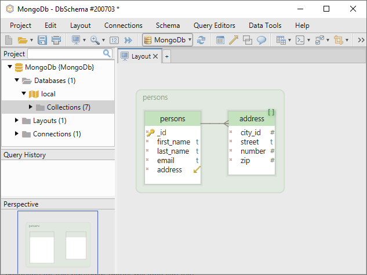Screen dimensions: 367x275
Task: Open the Query Editors menu
Action: click(x=215, y=26)
